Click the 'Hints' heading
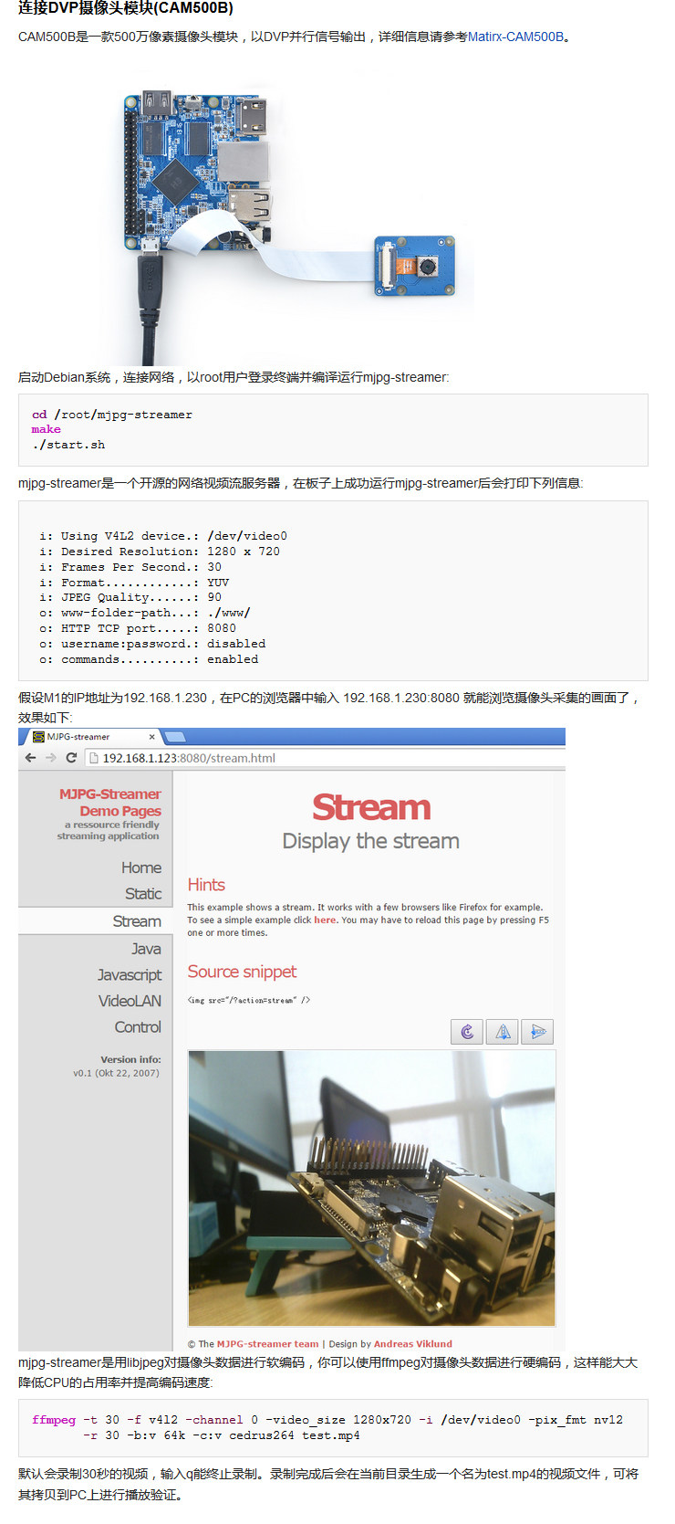The image size is (675, 1524). (x=206, y=885)
